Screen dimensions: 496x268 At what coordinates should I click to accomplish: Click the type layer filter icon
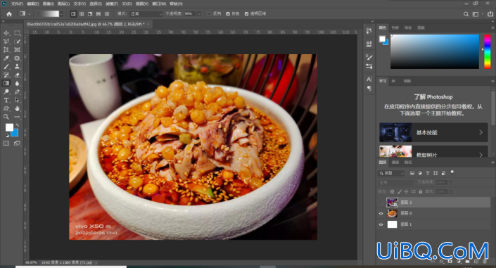[x=428, y=173]
